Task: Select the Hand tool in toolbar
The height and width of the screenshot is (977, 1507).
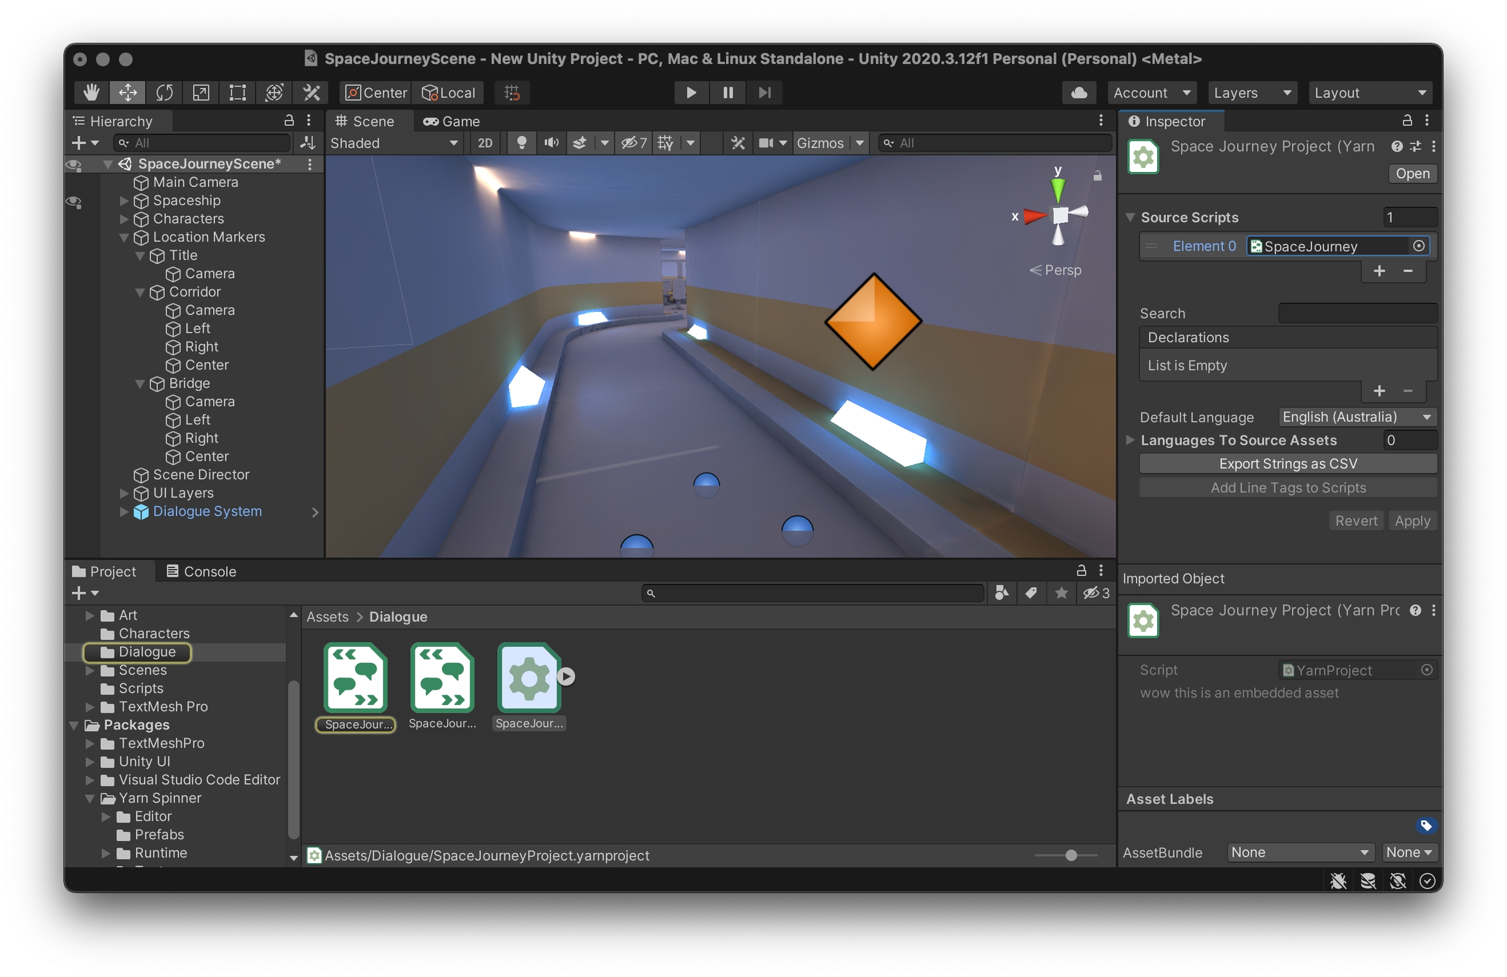Action: click(91, 92)
